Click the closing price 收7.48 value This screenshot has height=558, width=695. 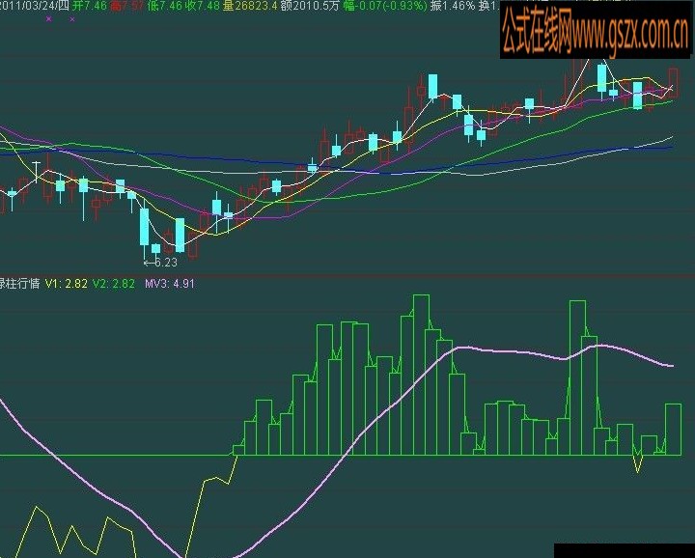tap(202, 6)
